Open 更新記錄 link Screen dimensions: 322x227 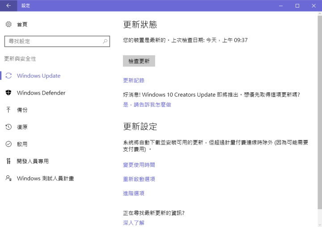point(134,80)
